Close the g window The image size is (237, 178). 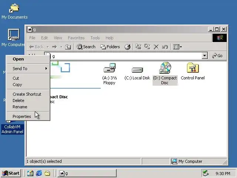click(x=224, y=29)
